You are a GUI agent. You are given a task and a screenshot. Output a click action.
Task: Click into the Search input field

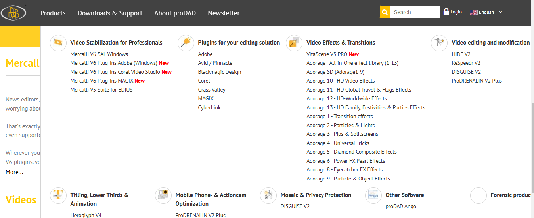(x=414, y=12)
